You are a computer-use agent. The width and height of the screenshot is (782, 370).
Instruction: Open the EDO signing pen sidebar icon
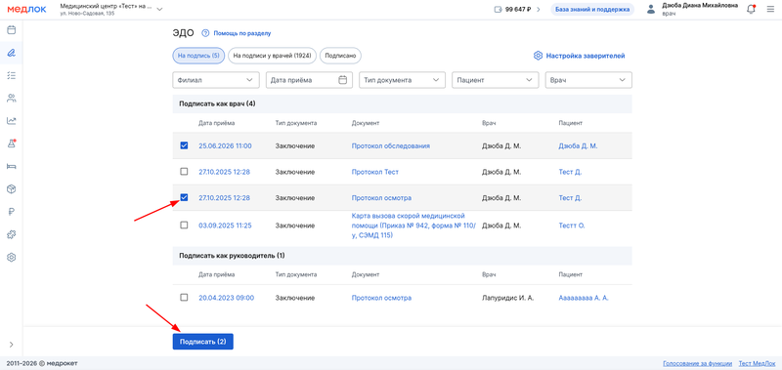point(12,53)
